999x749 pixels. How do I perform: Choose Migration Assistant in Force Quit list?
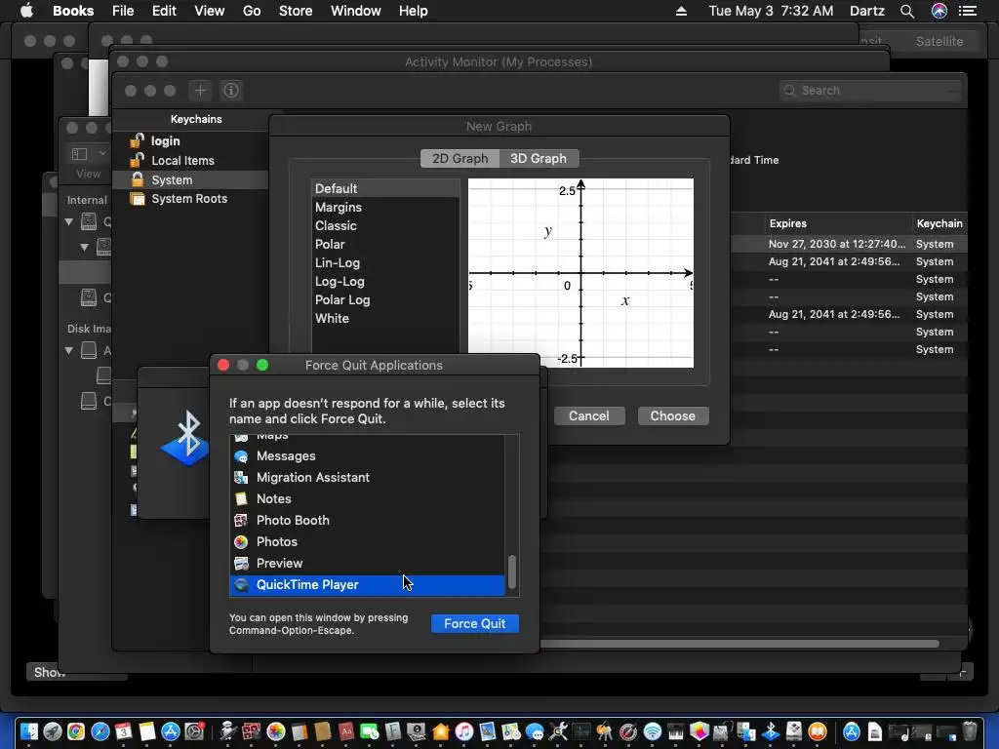(367, 478)
